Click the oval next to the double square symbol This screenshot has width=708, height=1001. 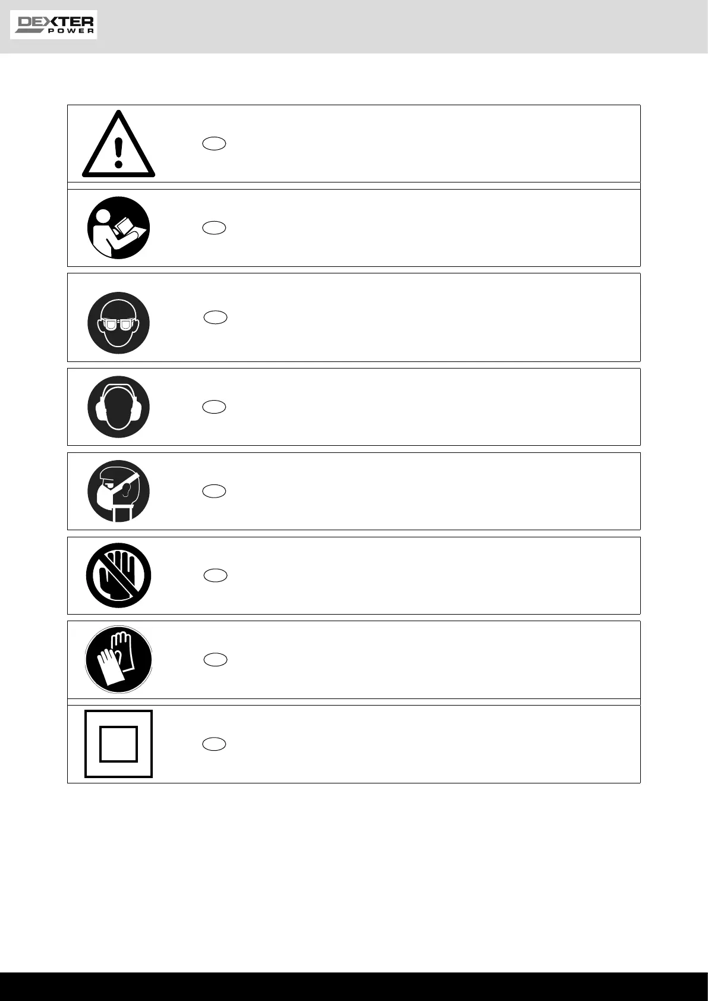pyautogui.click(x=214, y=744)
